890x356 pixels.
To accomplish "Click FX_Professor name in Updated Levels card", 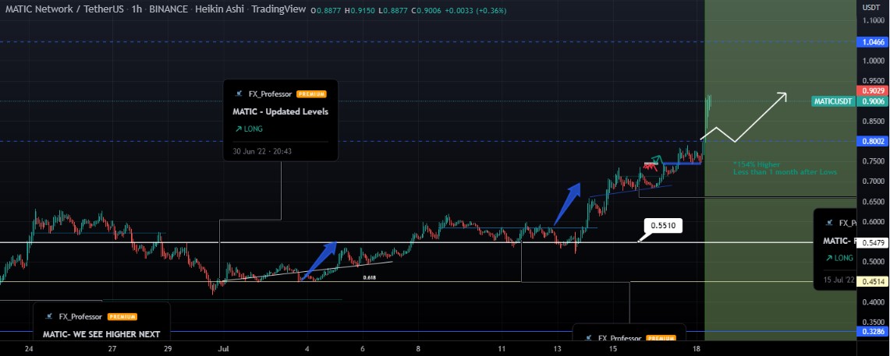I will (271, 95).
